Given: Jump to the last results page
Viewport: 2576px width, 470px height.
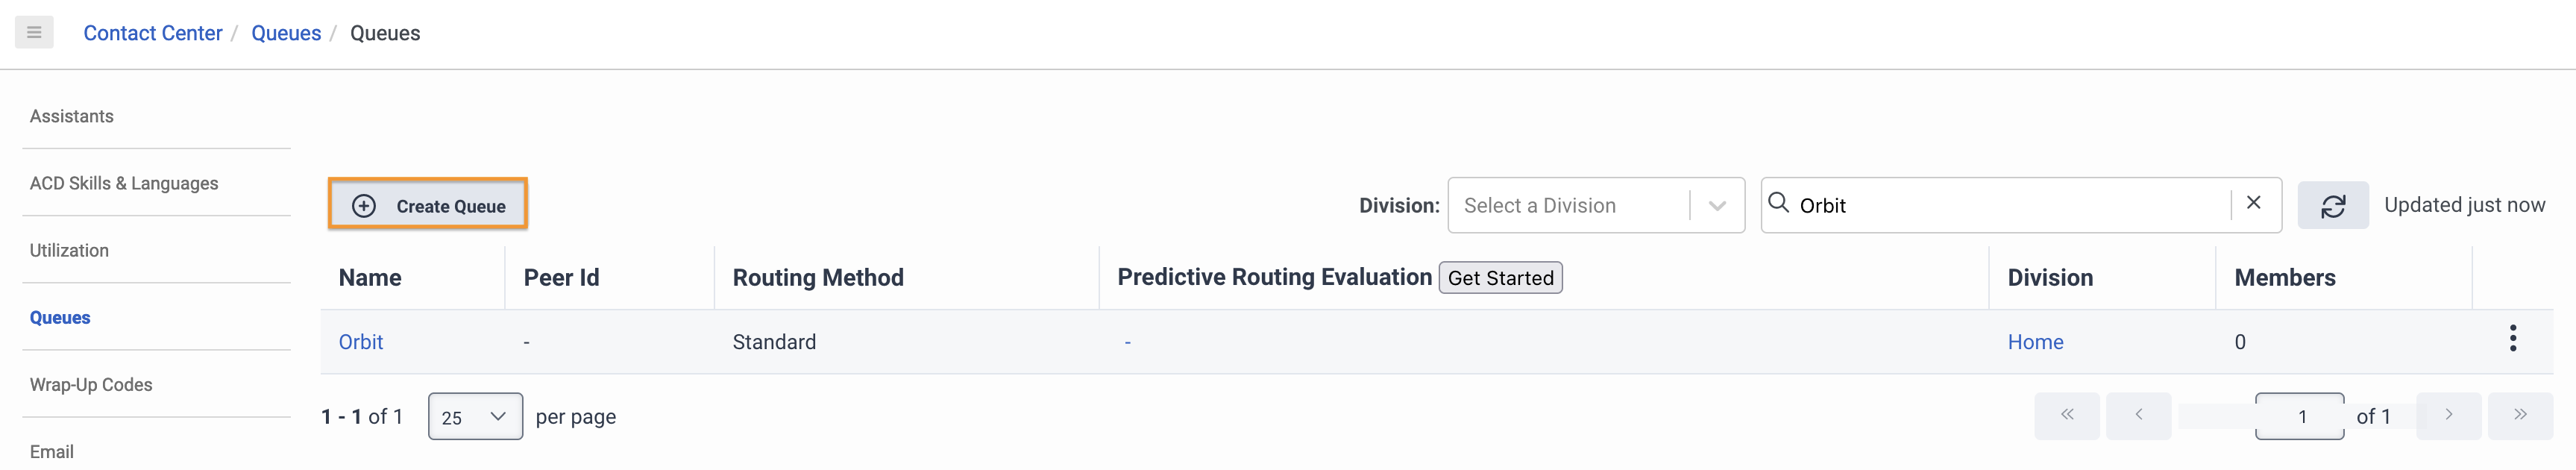Looking at the screenshot, I should [2520, 415].
